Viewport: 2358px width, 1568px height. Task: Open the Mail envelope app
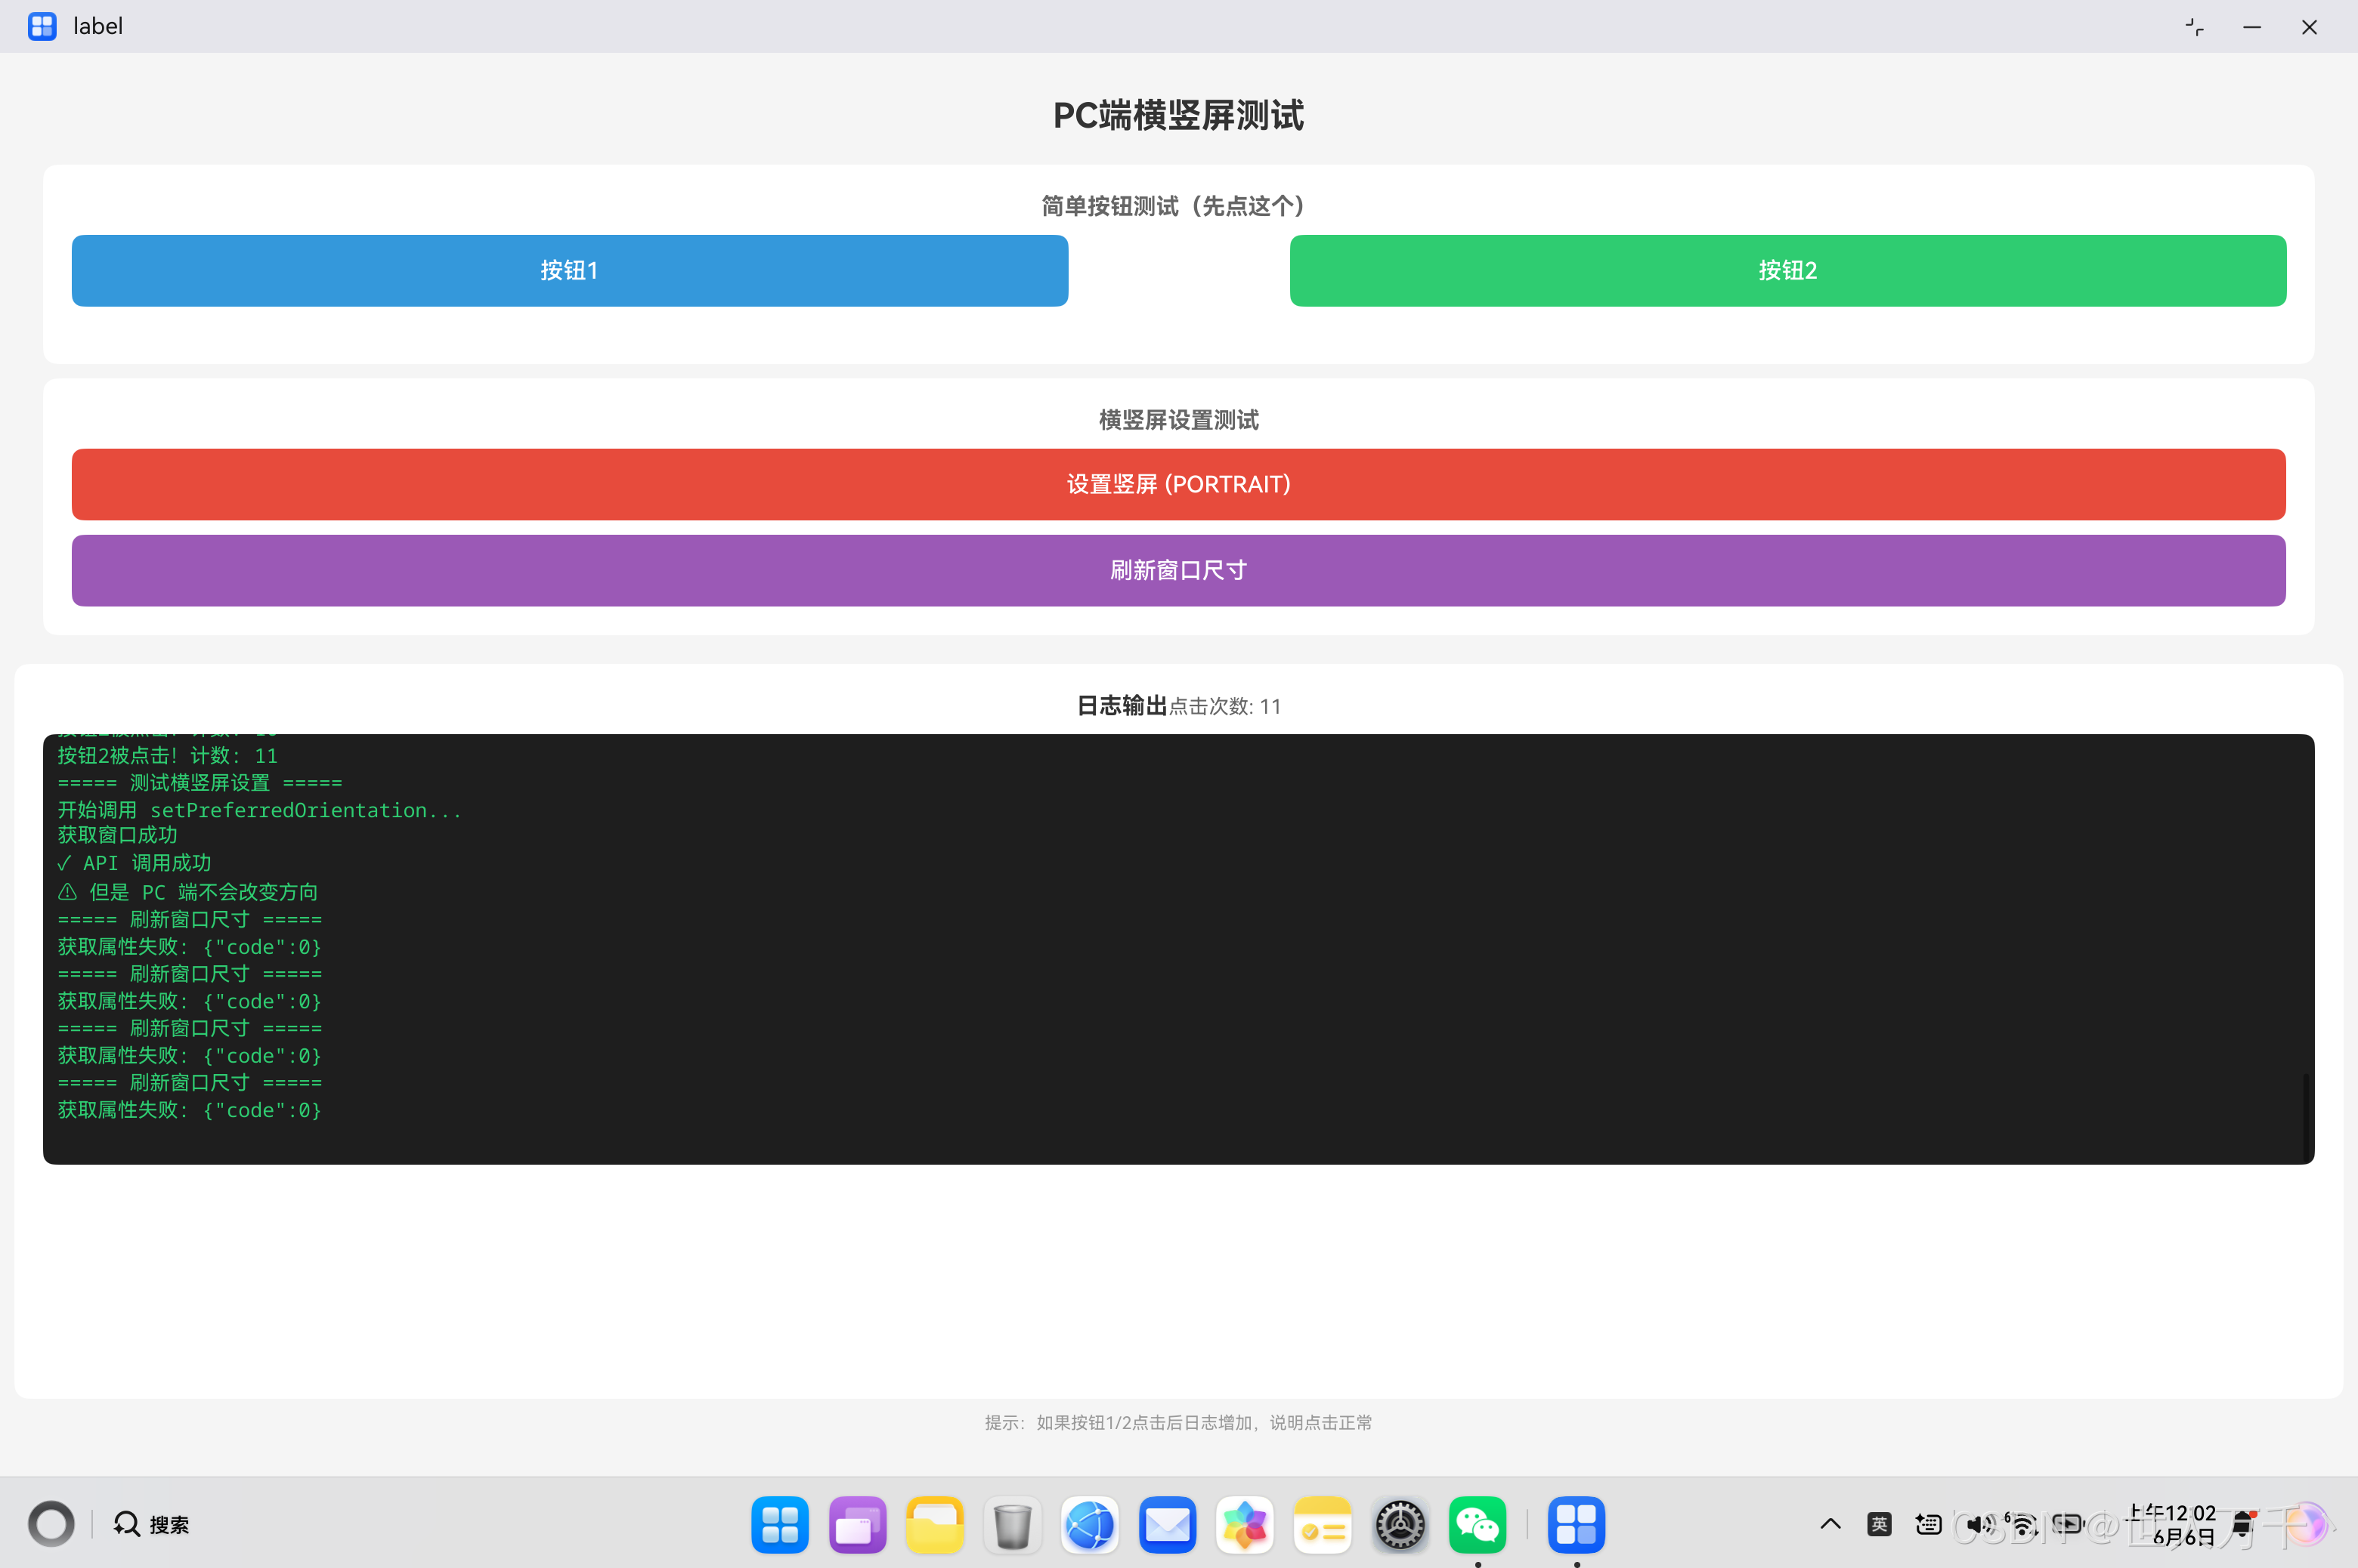[1168, 1524]
